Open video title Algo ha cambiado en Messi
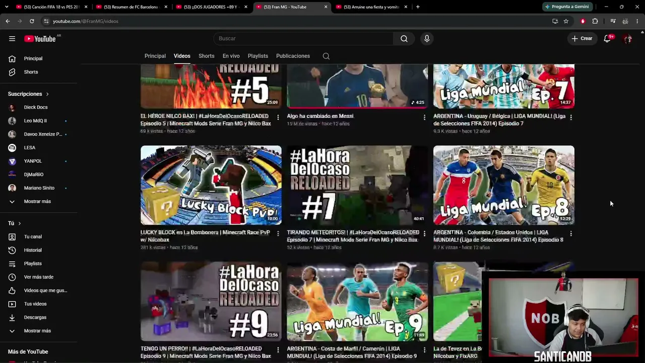 (320, 116)
